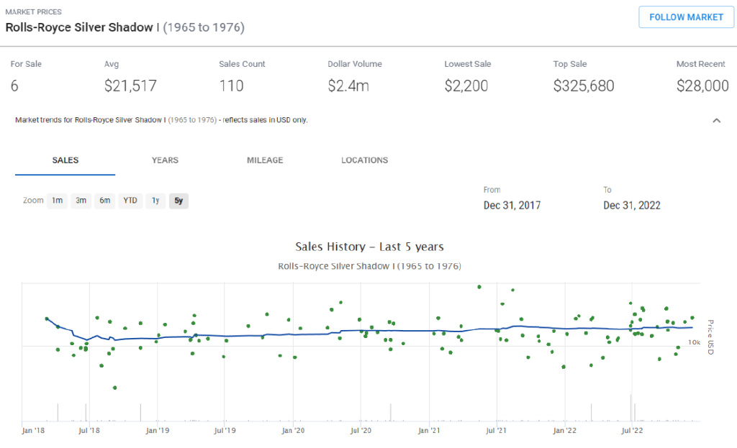Viewport: 737px width, 448px height.
Task: Click the average price $21,517
Action: 130,86
